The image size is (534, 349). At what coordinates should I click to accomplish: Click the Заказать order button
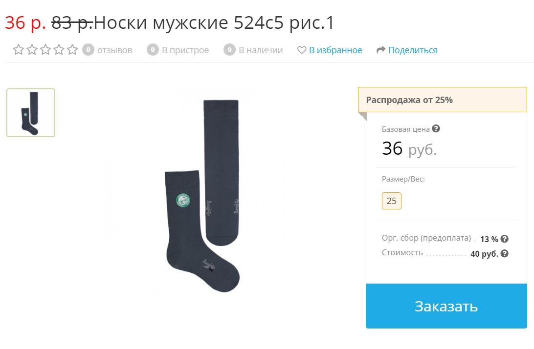[446, 306]
